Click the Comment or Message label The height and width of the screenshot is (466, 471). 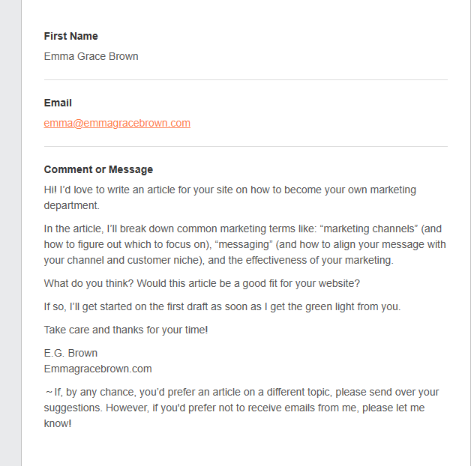[x=98, y=169]
